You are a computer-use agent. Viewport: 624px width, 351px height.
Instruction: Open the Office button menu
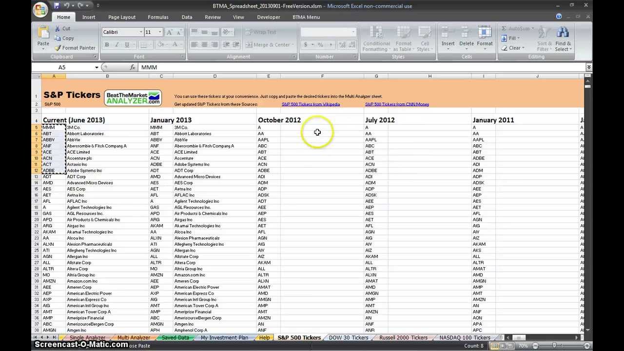41,9
